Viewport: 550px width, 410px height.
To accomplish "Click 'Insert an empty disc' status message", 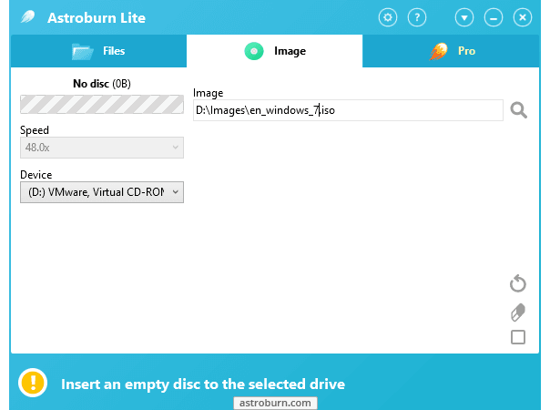I will [x=203, y=384].
